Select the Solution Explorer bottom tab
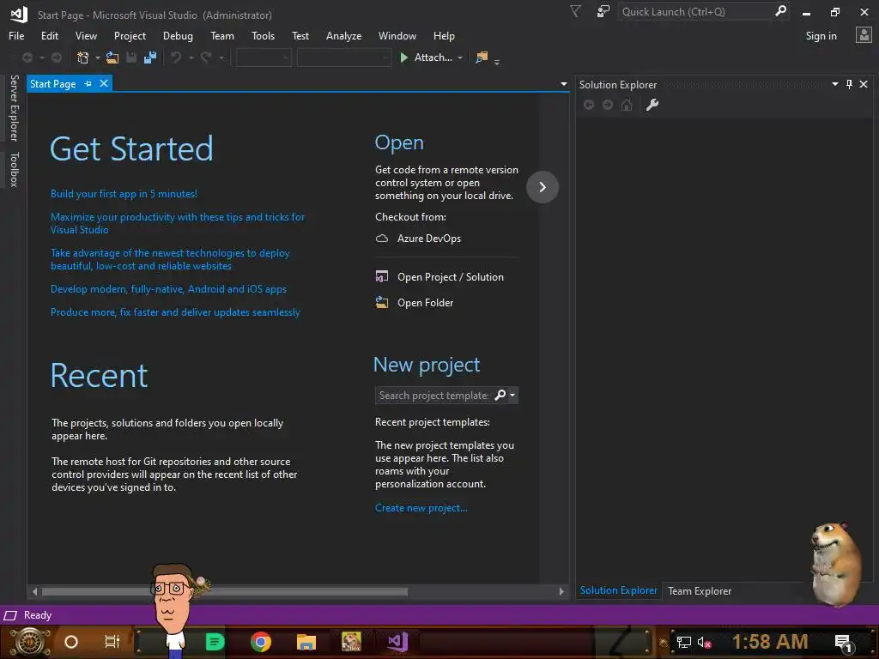This screenshot has width=879, height=659. [618, 590]
